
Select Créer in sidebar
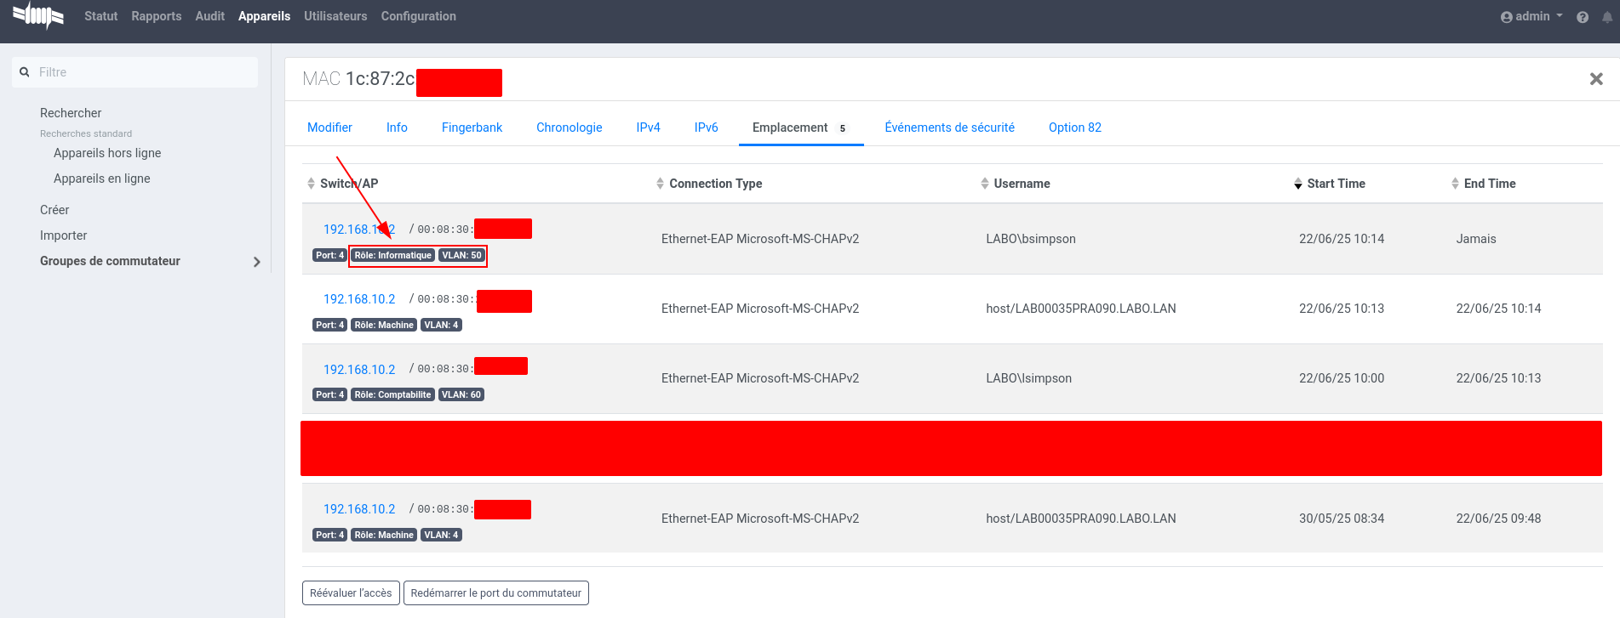coord(54,210)
